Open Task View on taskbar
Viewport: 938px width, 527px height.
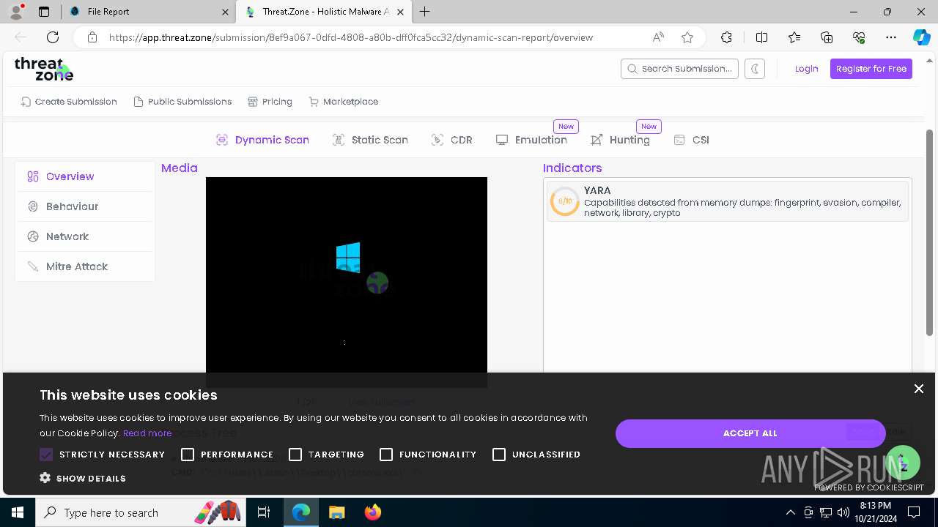[265, 512]
